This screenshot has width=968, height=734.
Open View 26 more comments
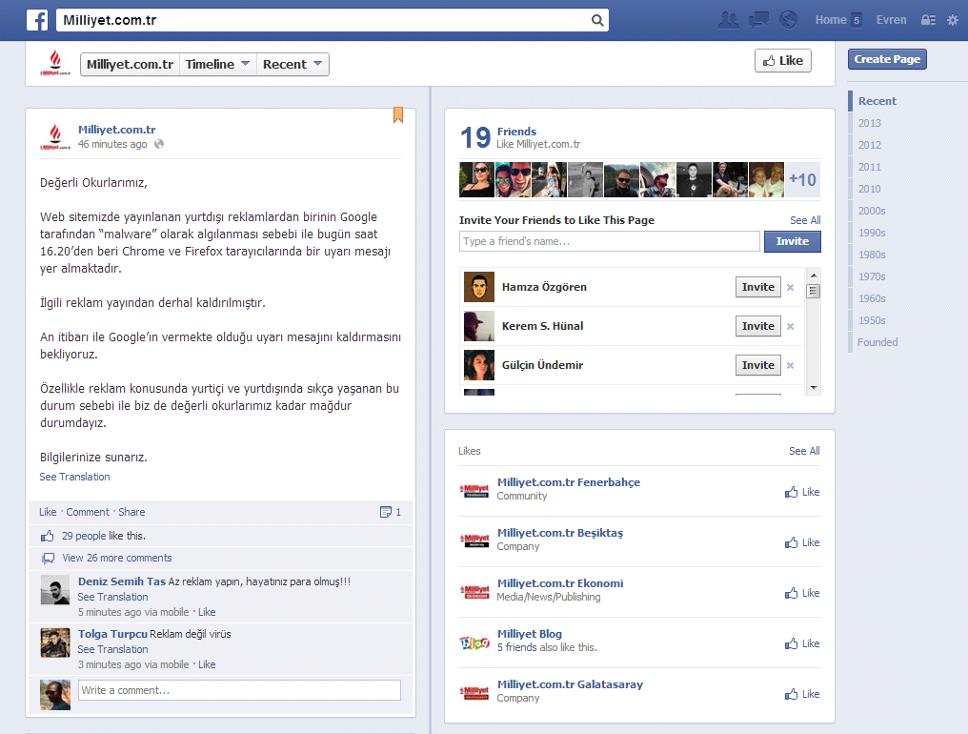(x=117, y=558)
